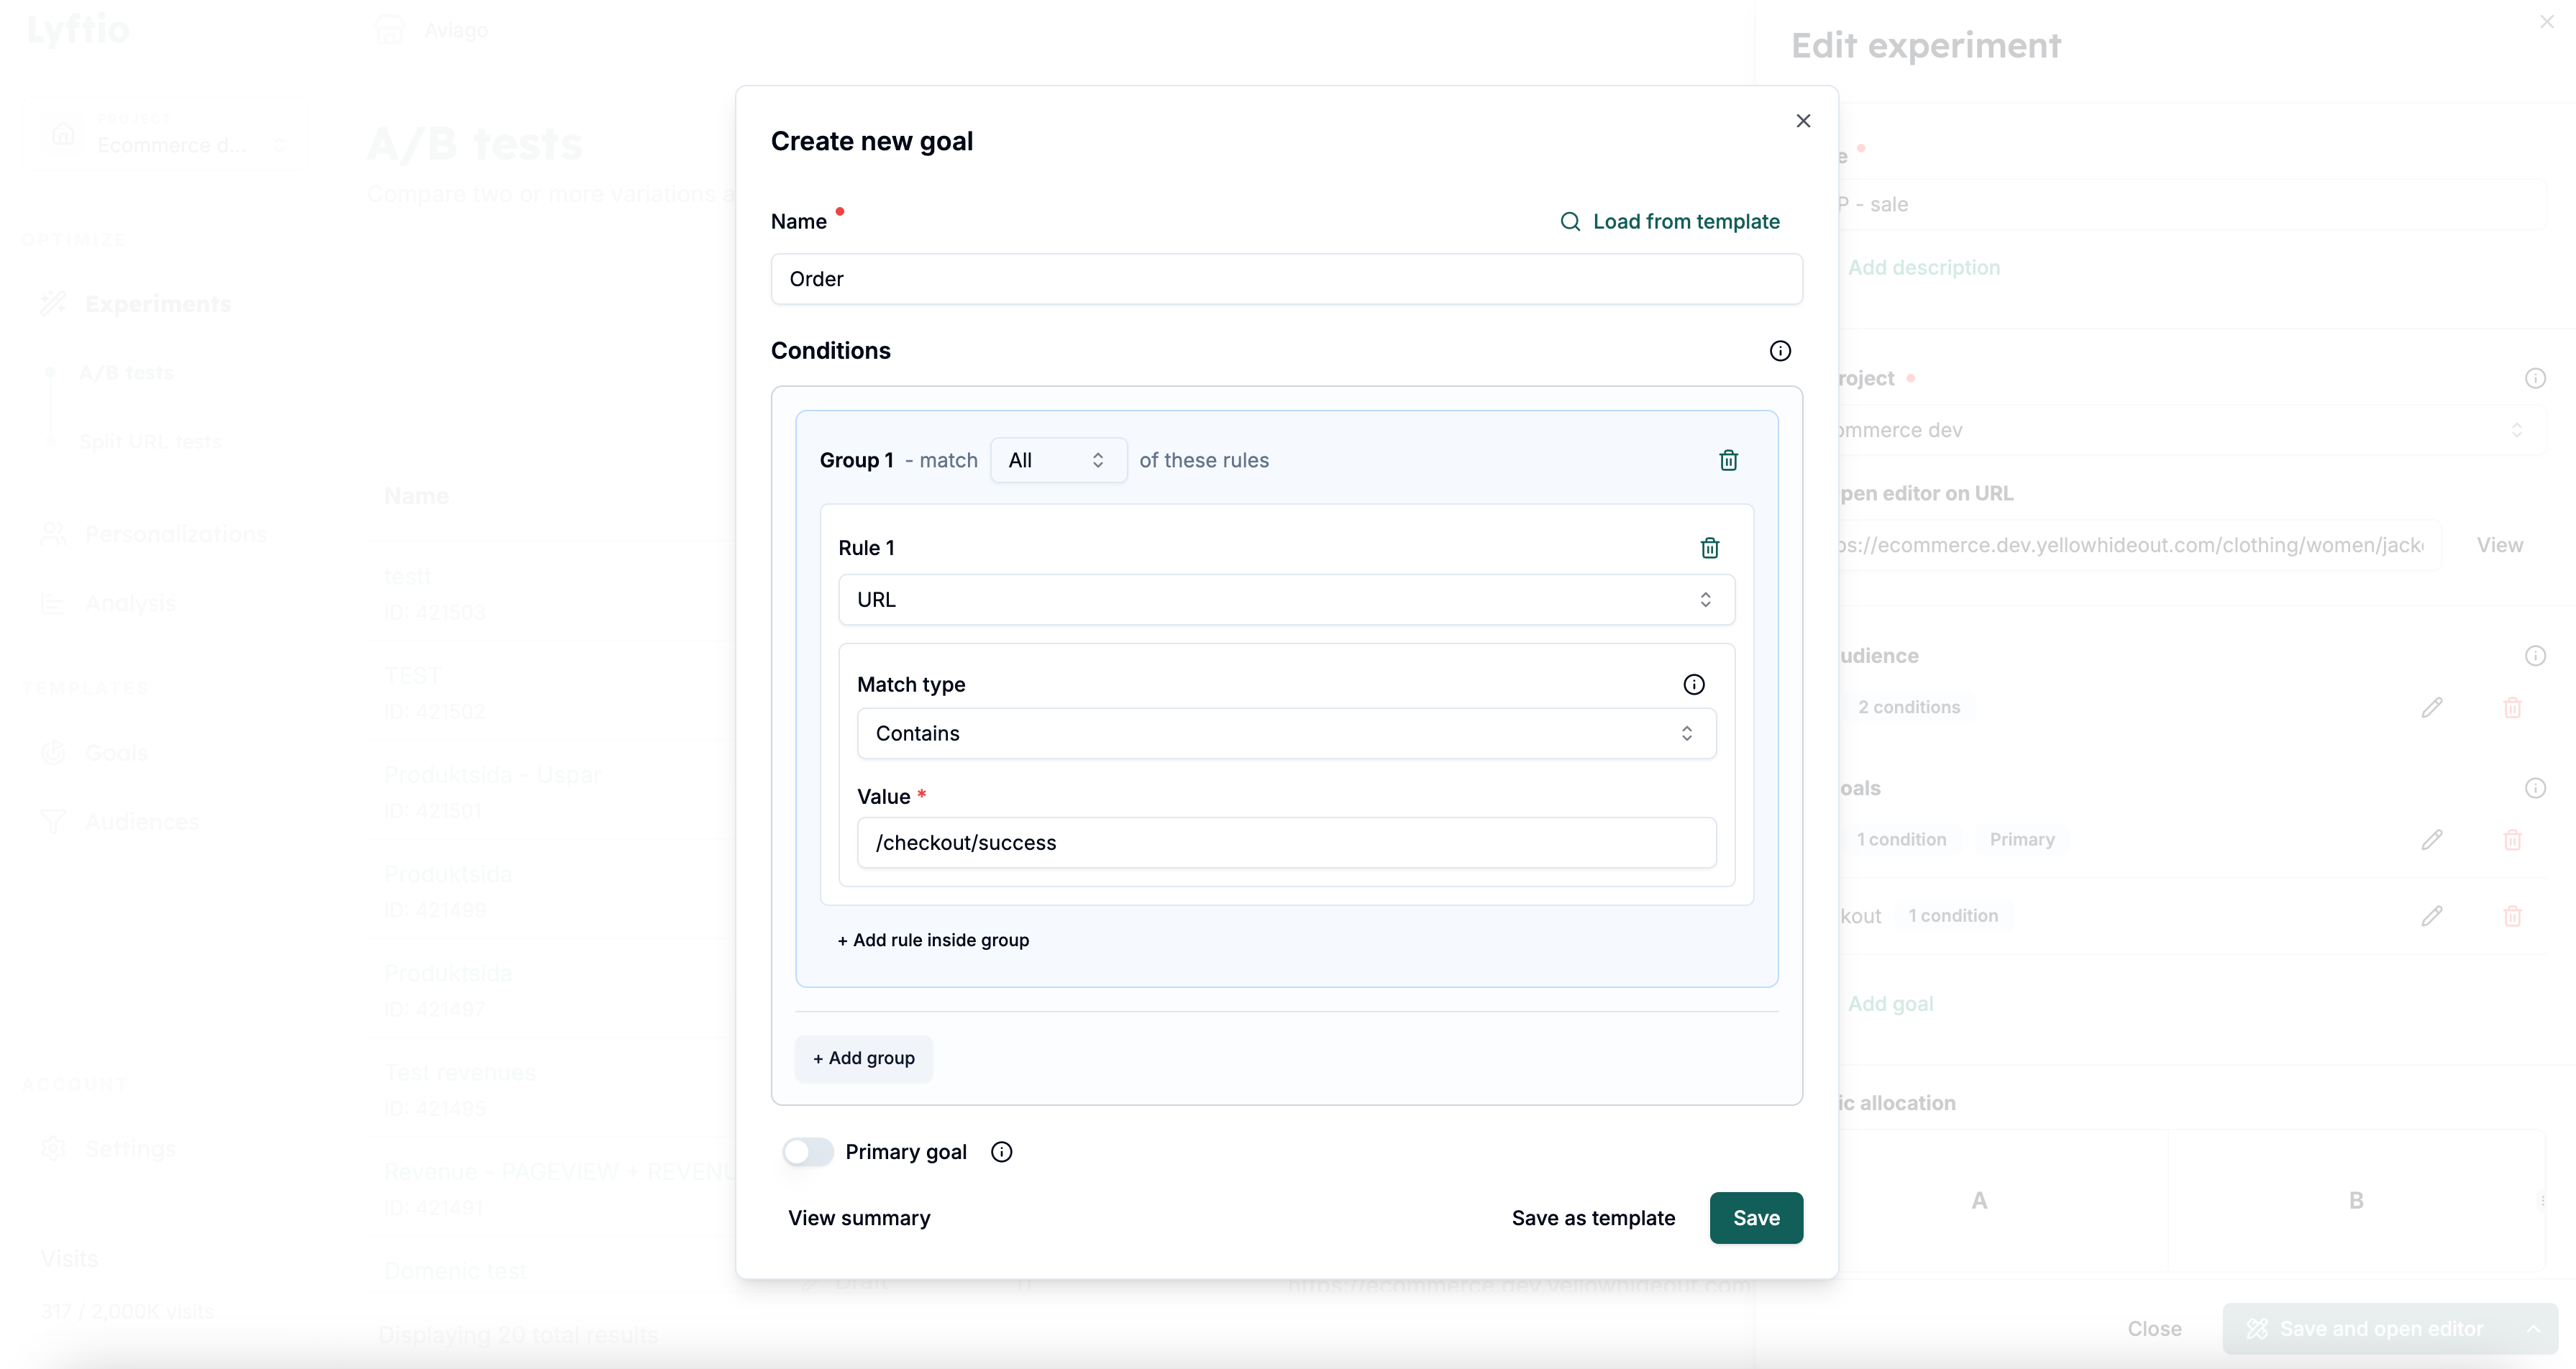The image size is (2576, 1369).
Task: Open Settings in the sidebar
Action: tap(130, 1149)
